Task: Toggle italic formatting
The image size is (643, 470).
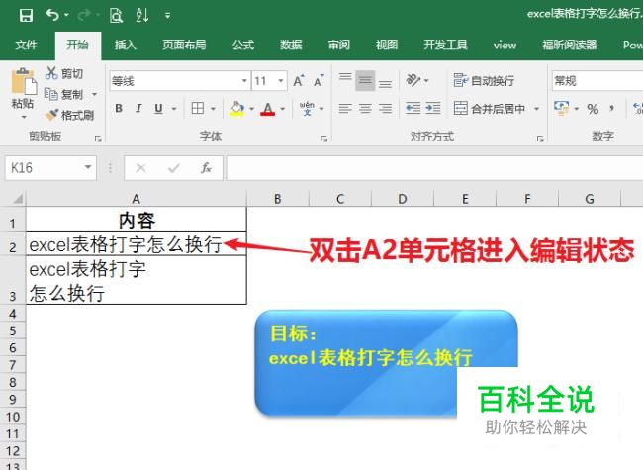Action: (138, 108)
